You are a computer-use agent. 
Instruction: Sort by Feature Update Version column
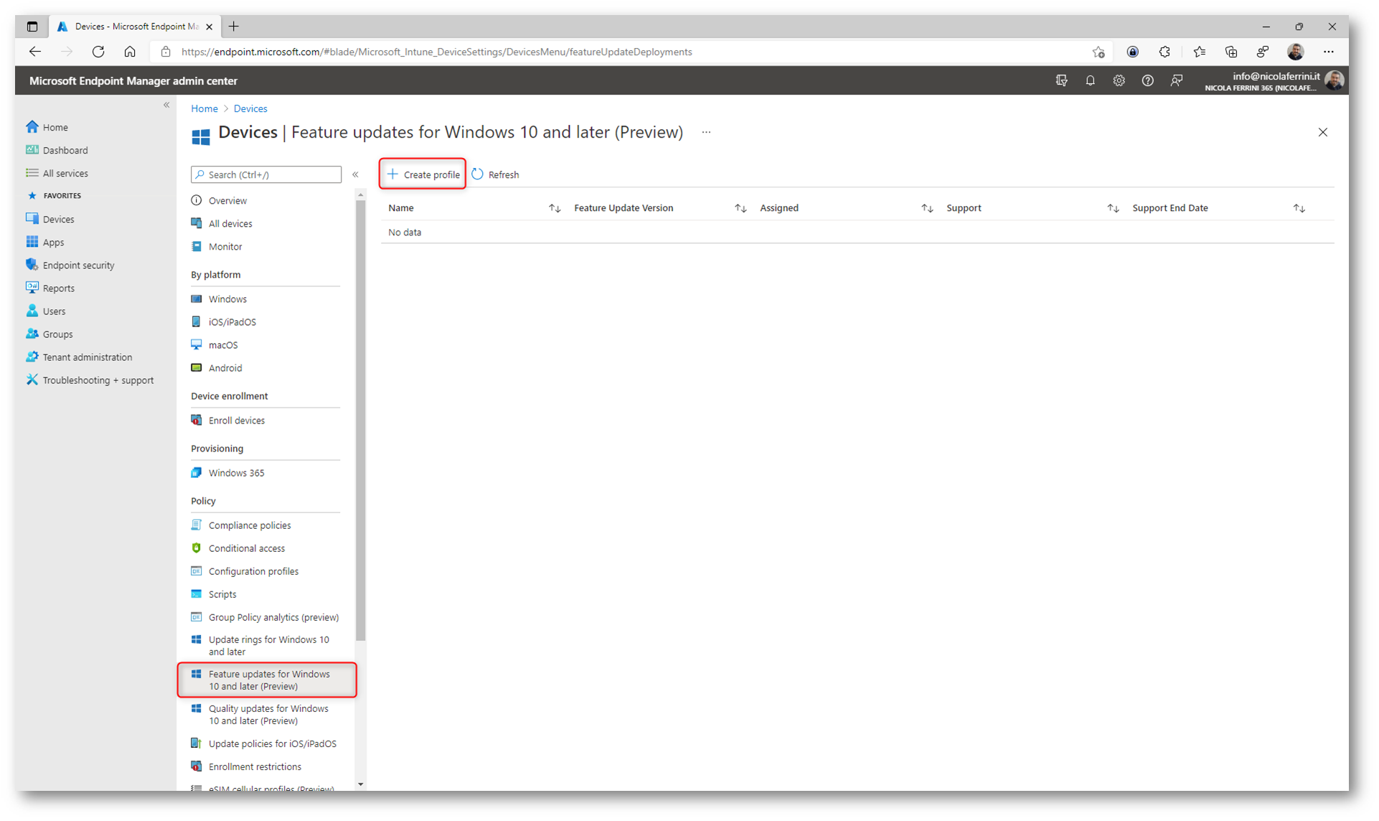[740, 208]
